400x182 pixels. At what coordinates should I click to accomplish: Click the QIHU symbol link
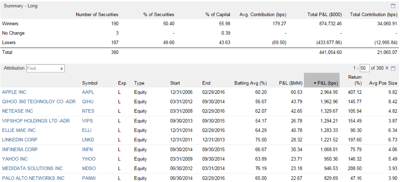point(88,101)
